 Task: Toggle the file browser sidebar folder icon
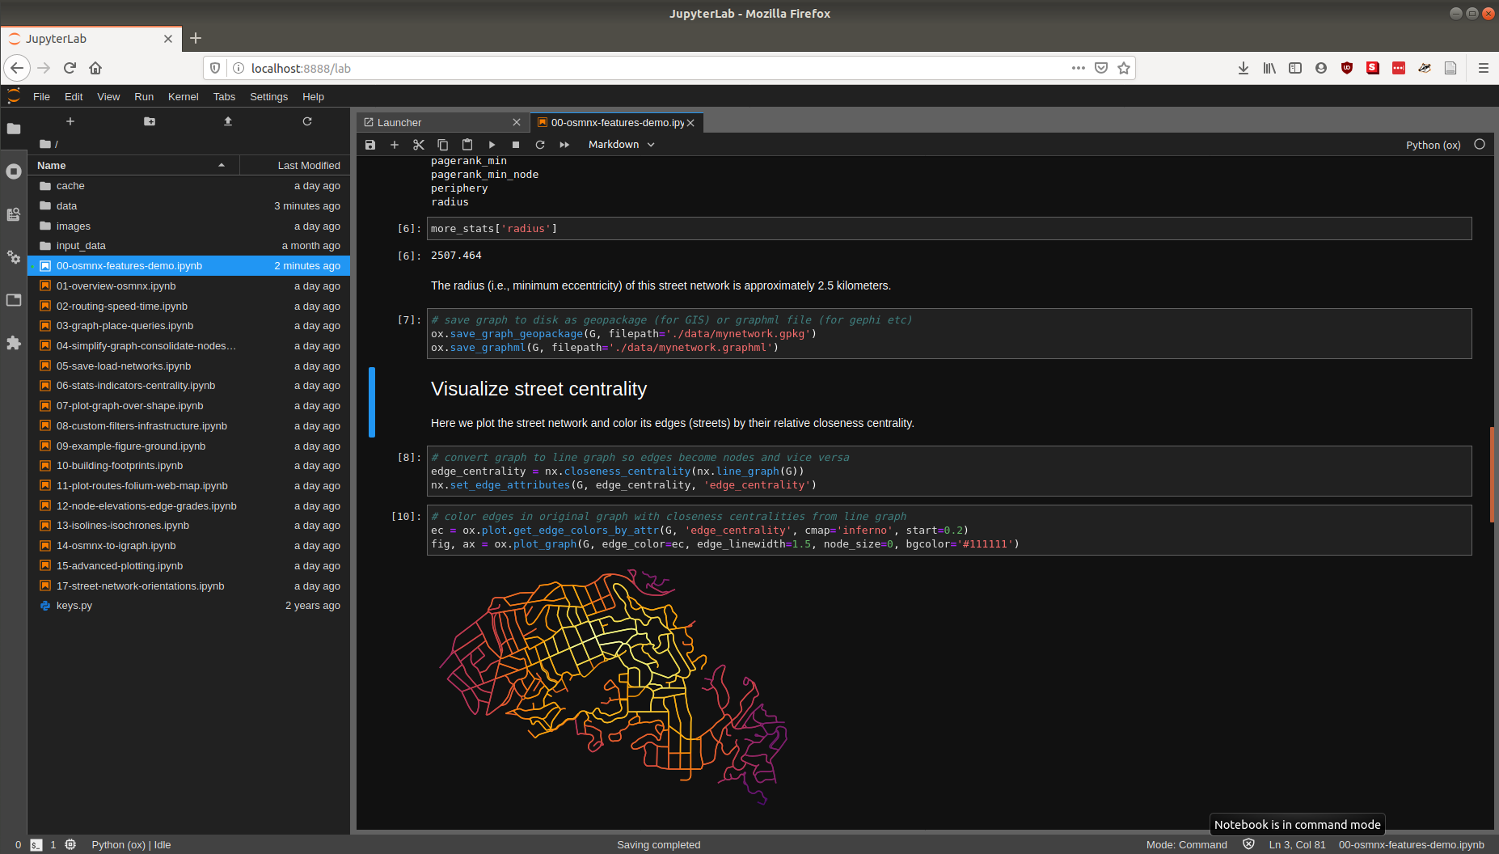14,129
